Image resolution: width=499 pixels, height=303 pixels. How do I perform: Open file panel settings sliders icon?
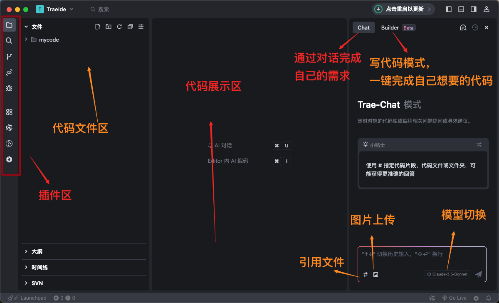coord(141,27)
